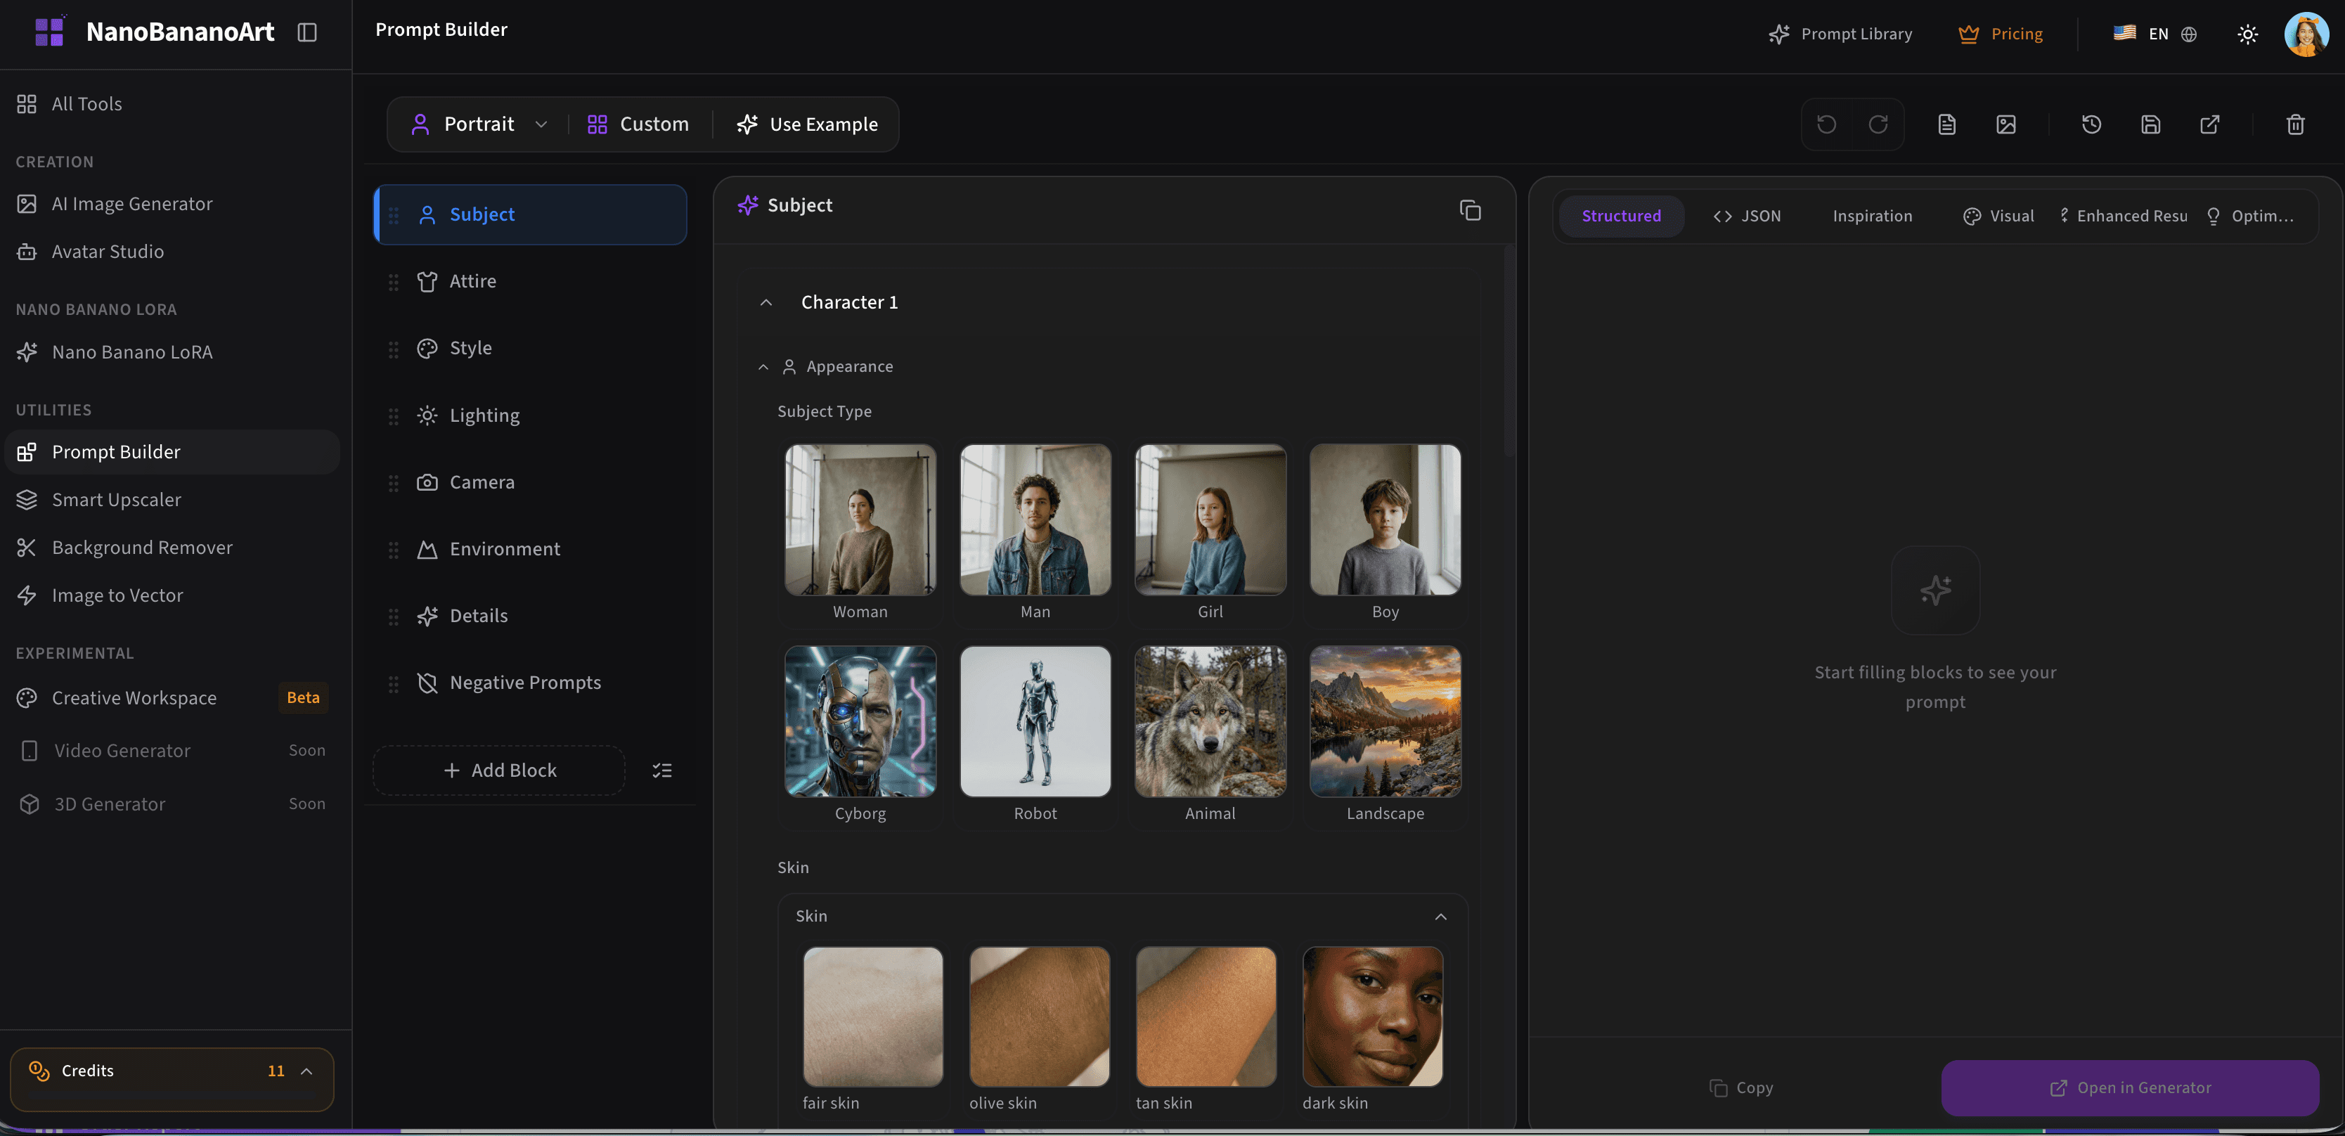Screen dimensions: 2345x1136
Task: Open the Background Remover tool
Action: [141, 547]
